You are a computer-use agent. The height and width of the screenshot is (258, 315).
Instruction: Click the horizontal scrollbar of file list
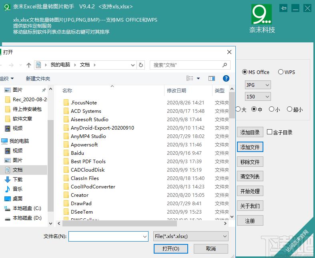click(120, 223)
